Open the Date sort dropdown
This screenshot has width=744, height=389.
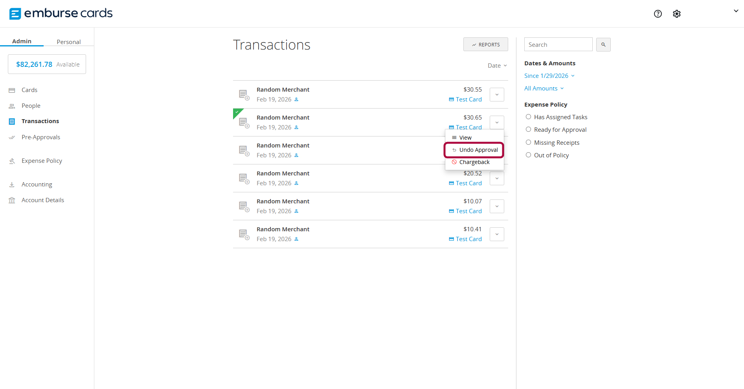[x=497, y=66]
